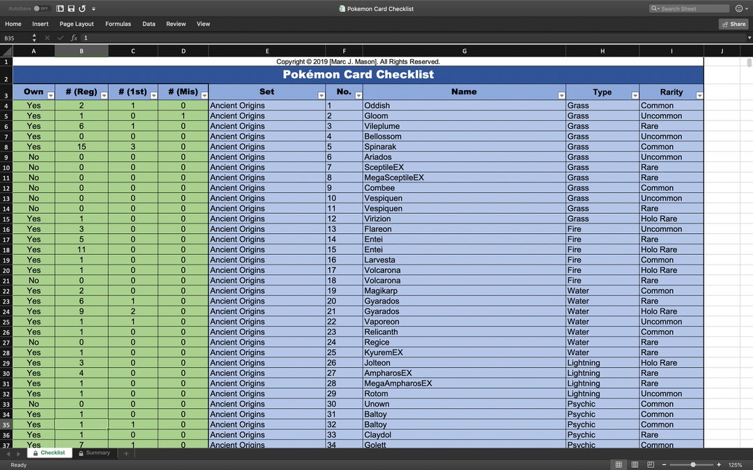The width and height of the screenshot is (753, 470).
Task: Select the Insert Function (fx) icon
Action: [x=74, y=38]
